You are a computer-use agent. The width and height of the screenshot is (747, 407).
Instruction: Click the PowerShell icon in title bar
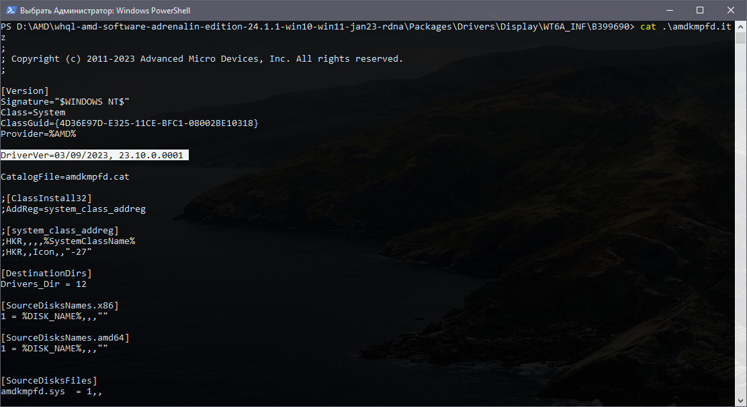[x=11, y=10]
